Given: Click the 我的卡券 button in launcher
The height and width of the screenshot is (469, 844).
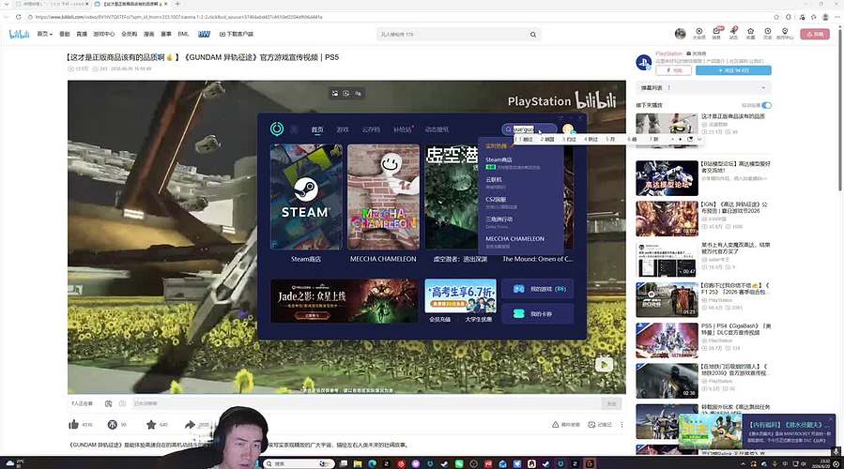Looking at the screenshot, I should (x=537, y=313).
